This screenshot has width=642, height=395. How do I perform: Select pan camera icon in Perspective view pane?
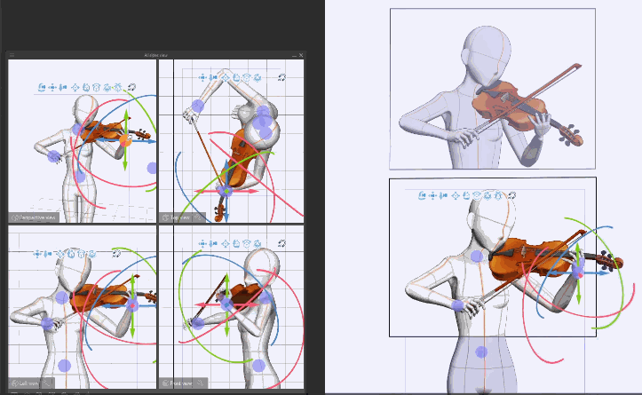coord(52,87)
